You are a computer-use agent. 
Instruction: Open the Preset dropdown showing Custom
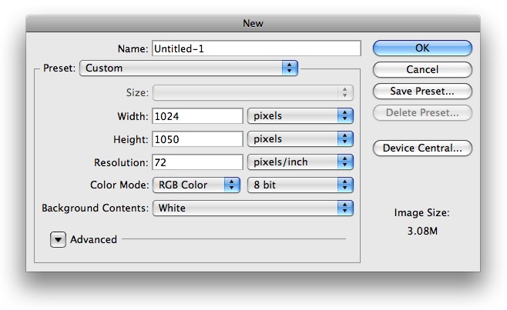(189, 68)
